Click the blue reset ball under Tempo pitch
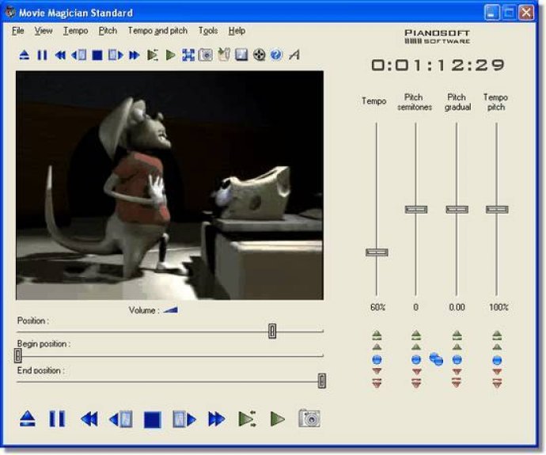Viewport: 546px width, 455px height. [497, 360]
